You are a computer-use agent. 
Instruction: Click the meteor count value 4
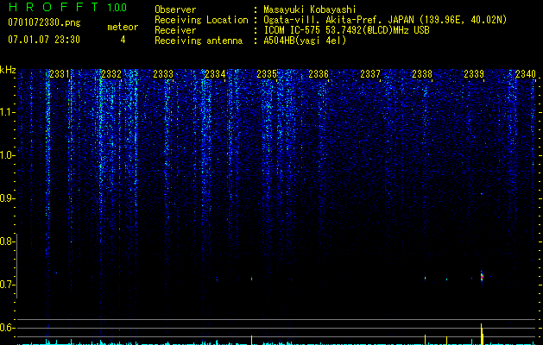click(x=123, y=40)
